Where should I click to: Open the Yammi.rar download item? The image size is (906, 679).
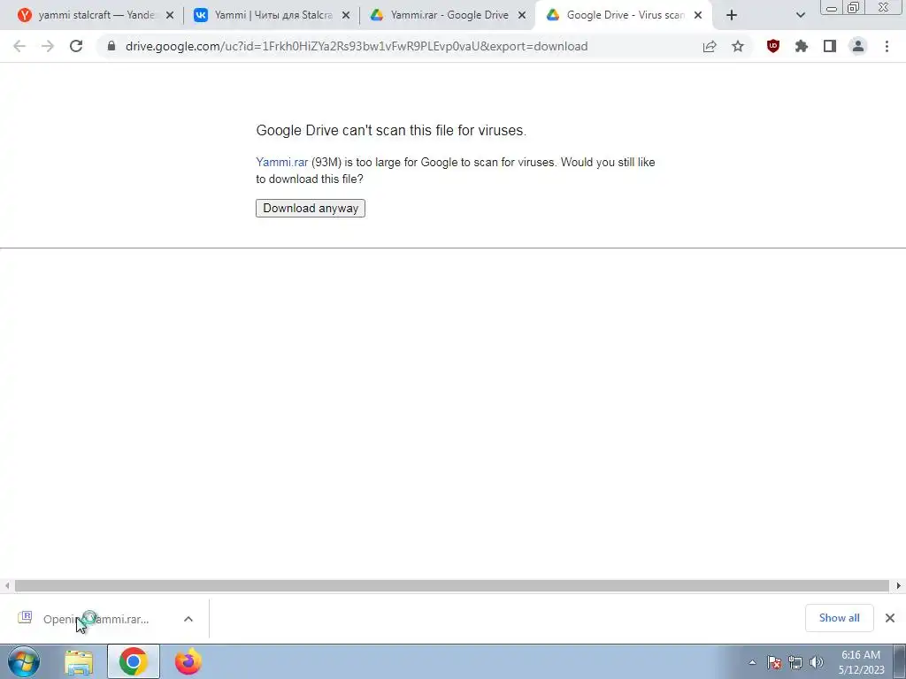click(x=96, y=619)
